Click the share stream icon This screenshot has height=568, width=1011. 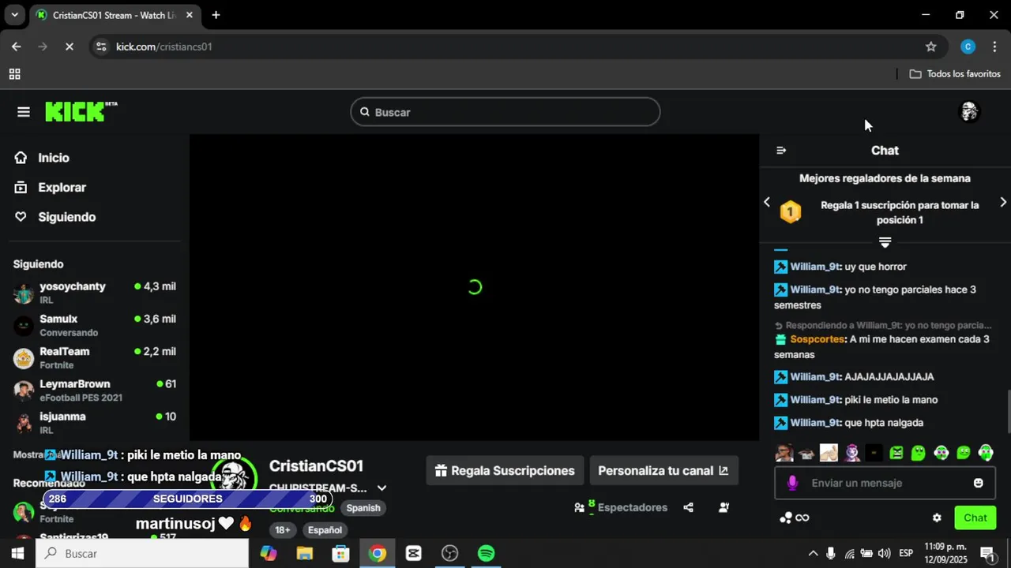688,507
